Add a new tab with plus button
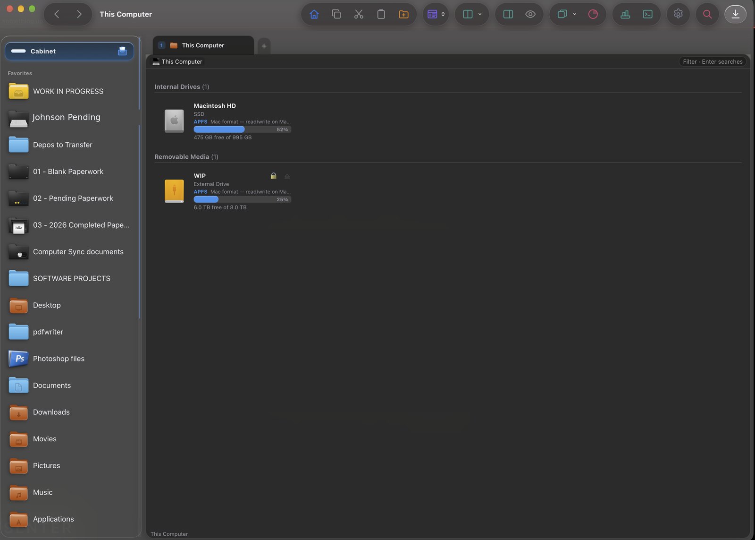This screenshot has height=540, width=755. 264,46
